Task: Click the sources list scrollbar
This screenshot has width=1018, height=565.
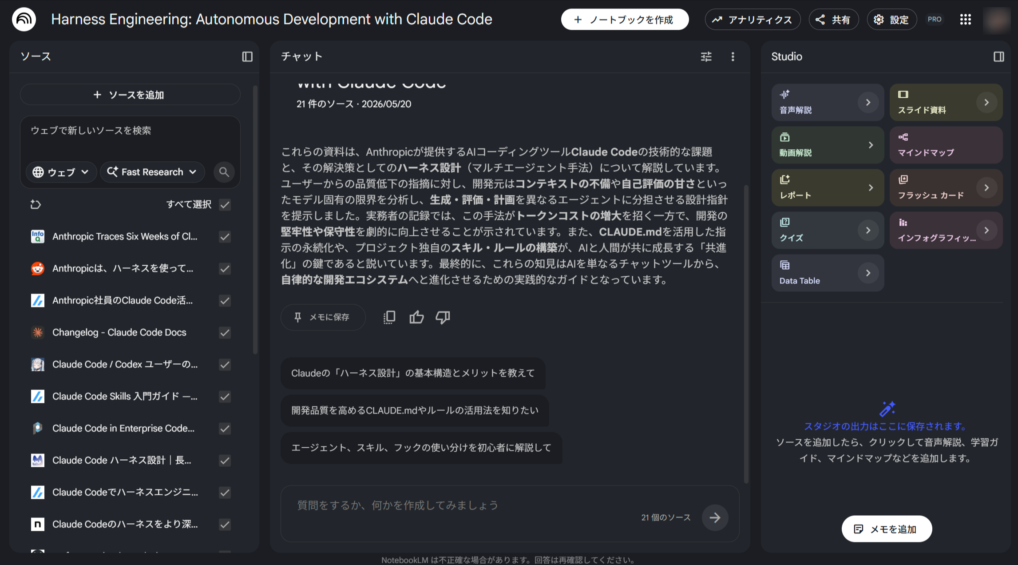Action: (255, 220)
